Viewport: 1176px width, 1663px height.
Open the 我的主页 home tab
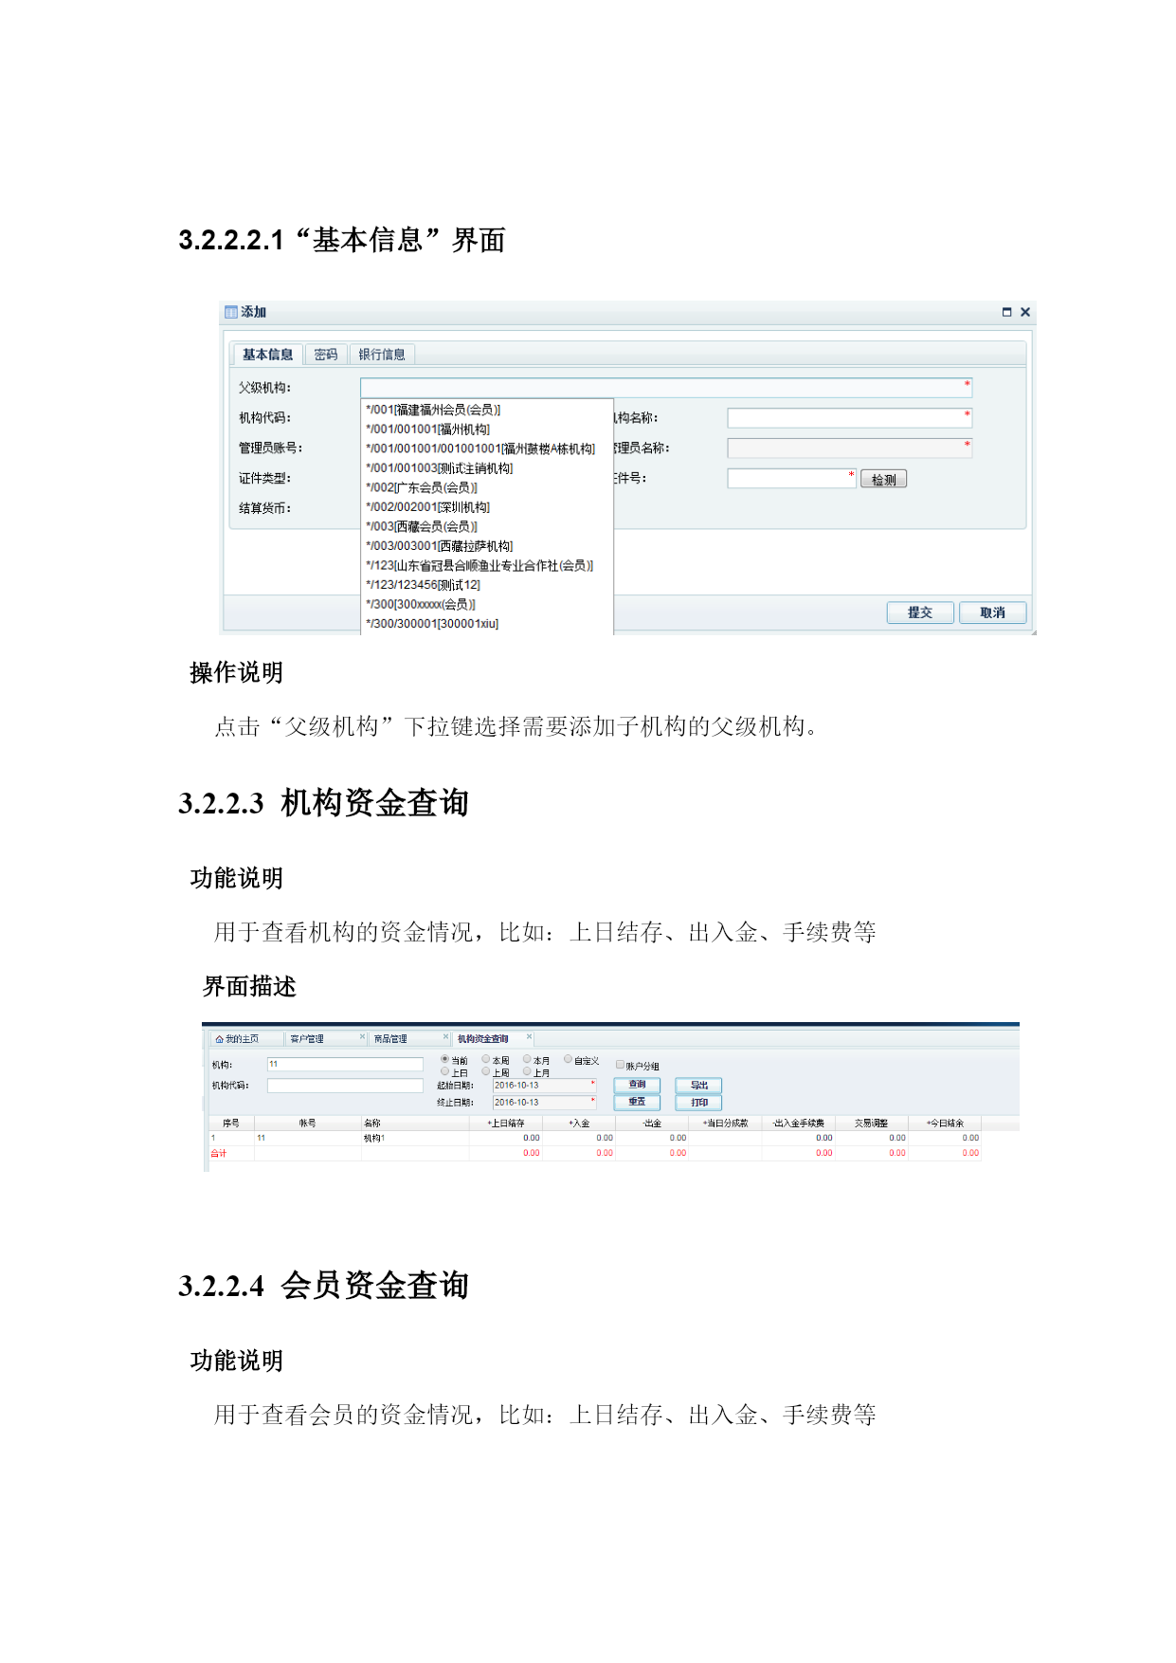(237, 1039)
